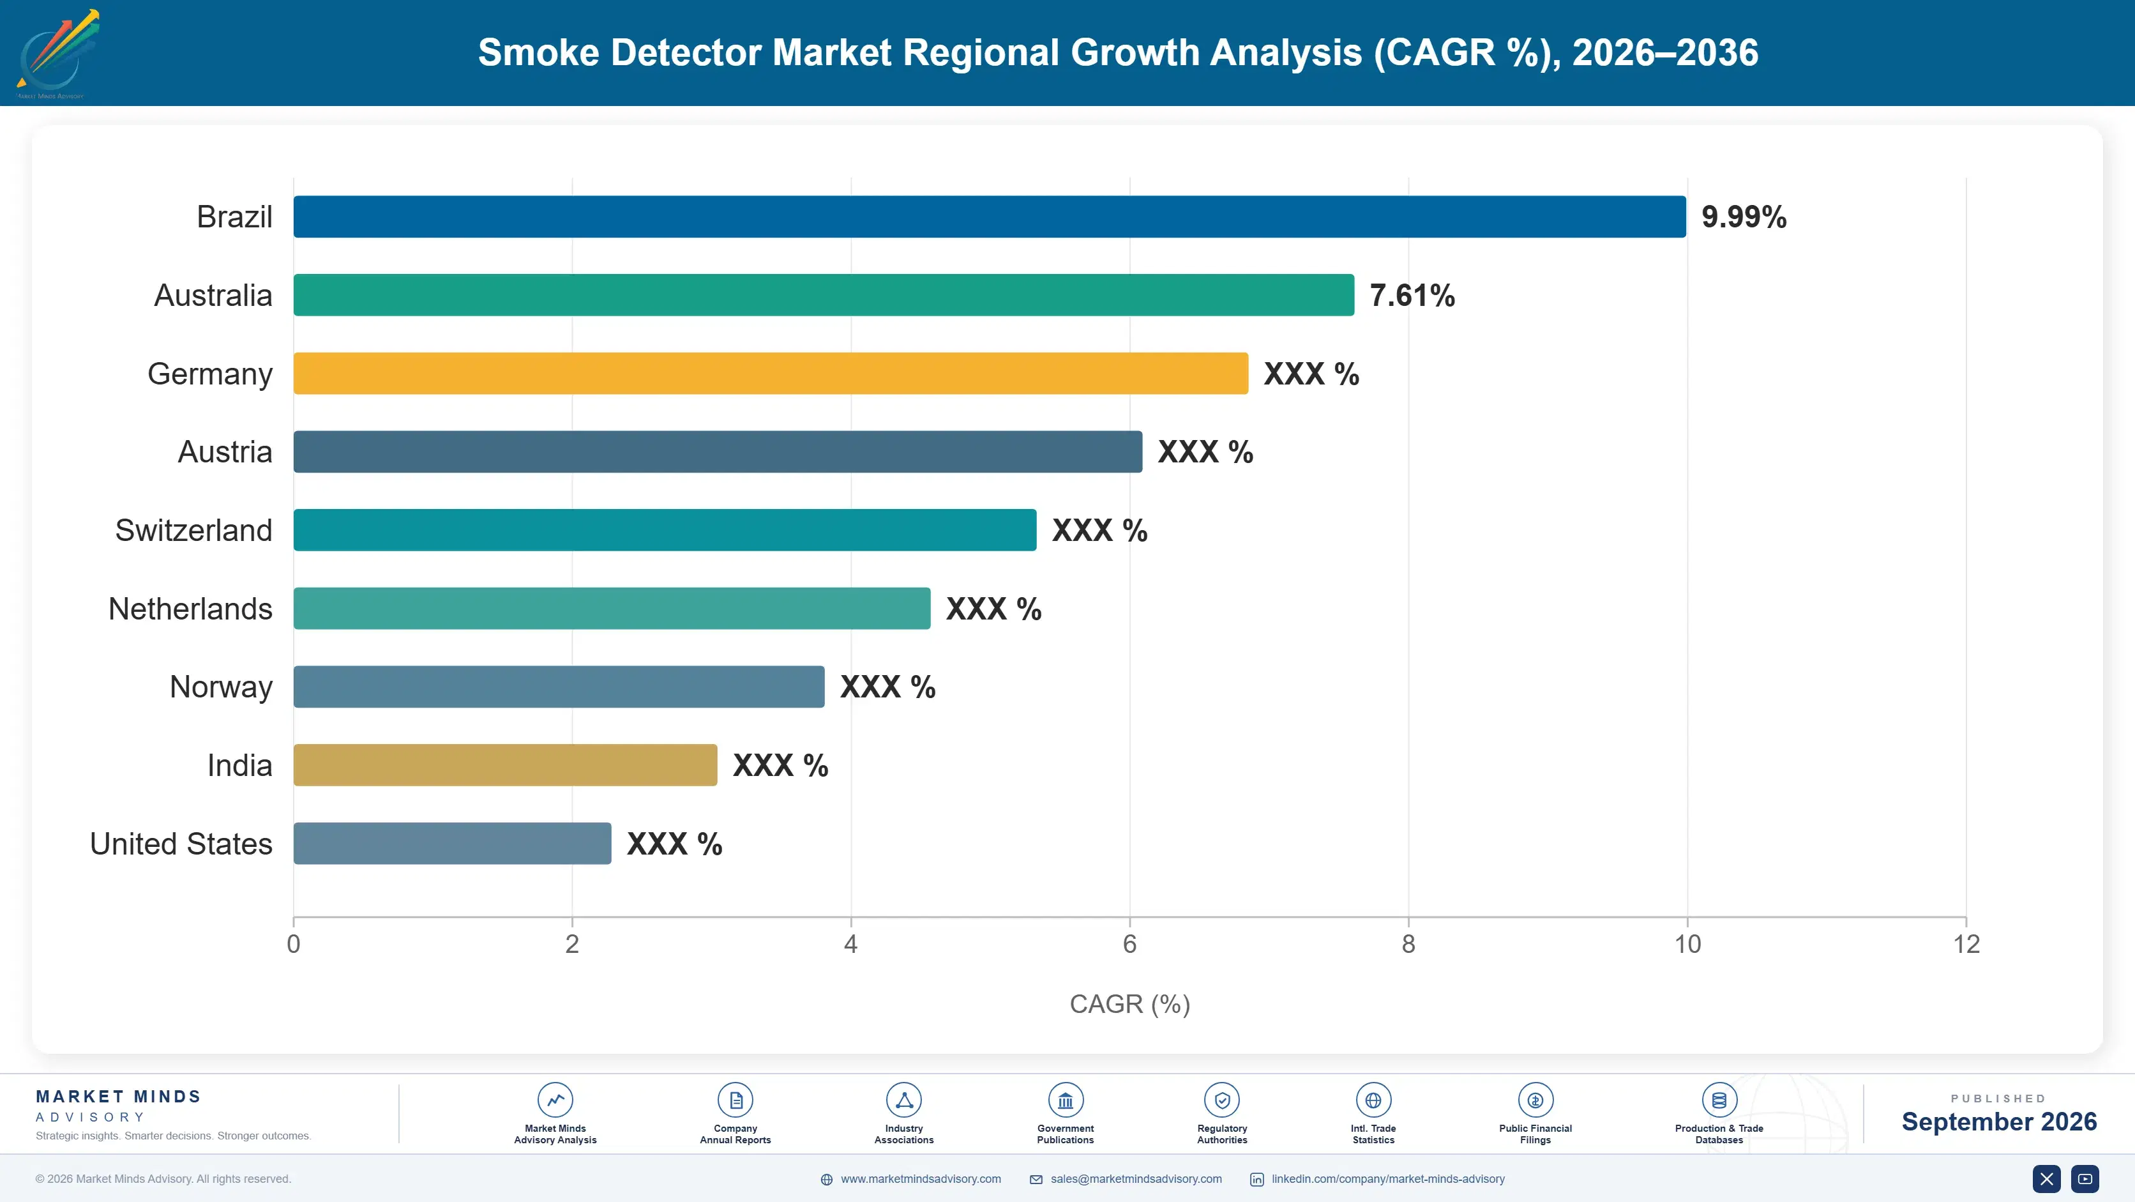Click sales@marketmindsadvisory.com email link
This screenshot has width=2135, height=1202.
[1136, 1179]
